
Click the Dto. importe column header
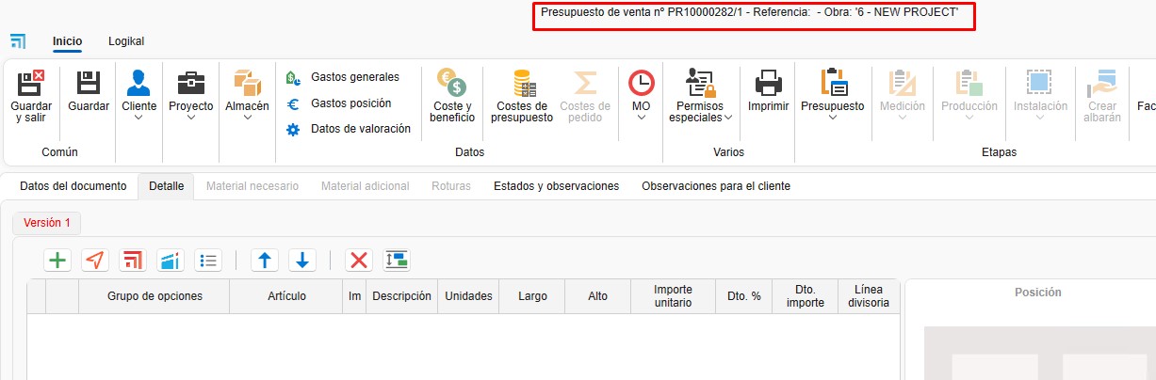tap(806, 296)
